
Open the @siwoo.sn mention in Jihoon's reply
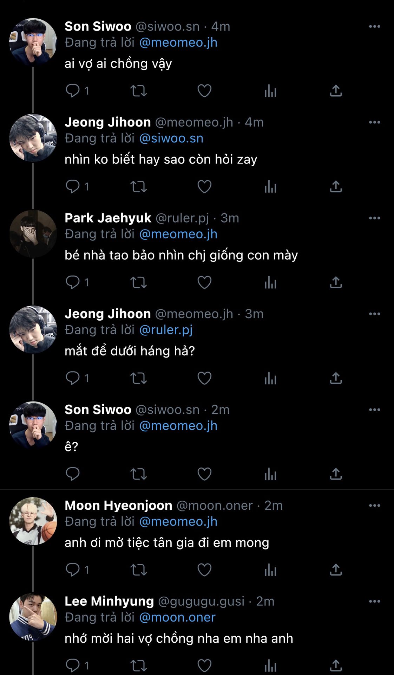point(171,138)
